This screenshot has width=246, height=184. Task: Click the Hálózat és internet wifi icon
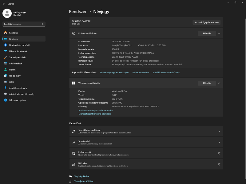pyautogui.click(x=6, y=51)
